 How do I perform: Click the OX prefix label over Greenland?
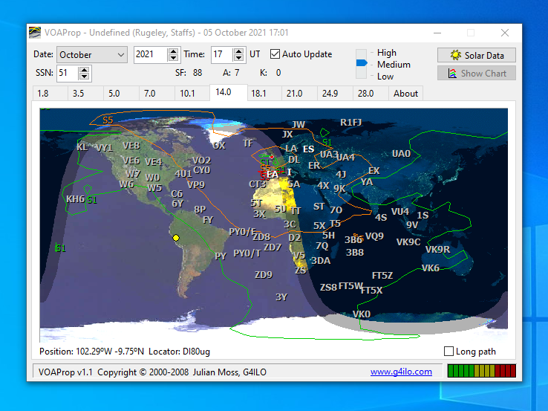(x=219, y=146)
